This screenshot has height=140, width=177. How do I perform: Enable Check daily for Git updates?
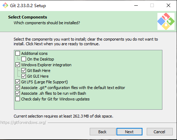point(17,99)
